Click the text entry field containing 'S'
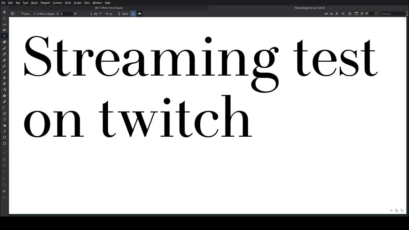Viewport: 409px width, 230px height. point(66,14)
